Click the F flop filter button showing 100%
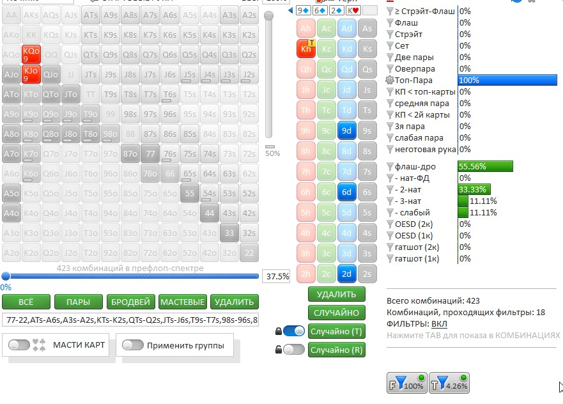 point(407,383)
